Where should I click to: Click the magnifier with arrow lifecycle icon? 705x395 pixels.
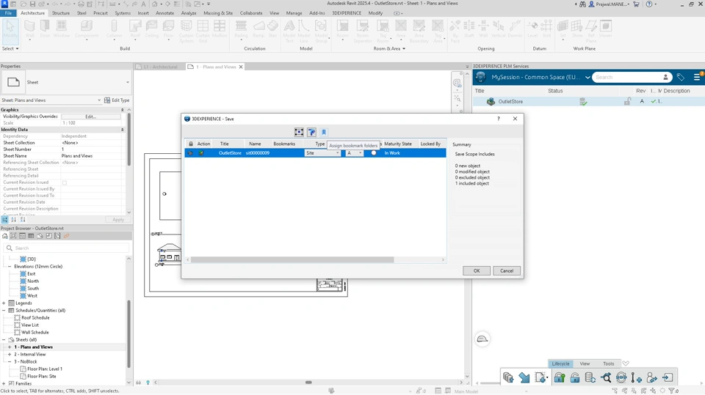(x=606, y=377)
